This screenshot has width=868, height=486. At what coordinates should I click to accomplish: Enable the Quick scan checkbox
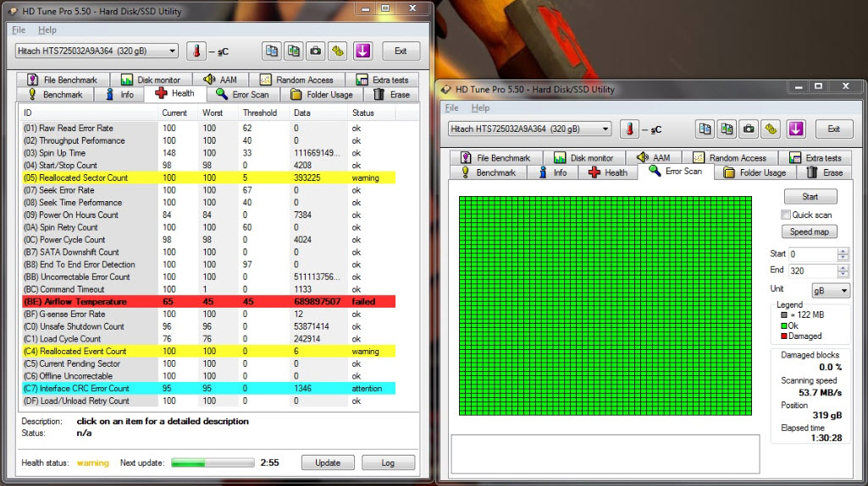pos(786,215)
